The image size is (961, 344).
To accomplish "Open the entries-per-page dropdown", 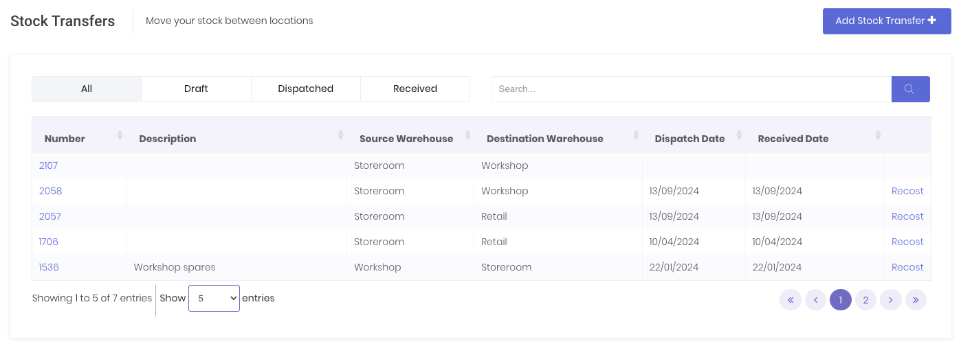I will pos(214,298).
